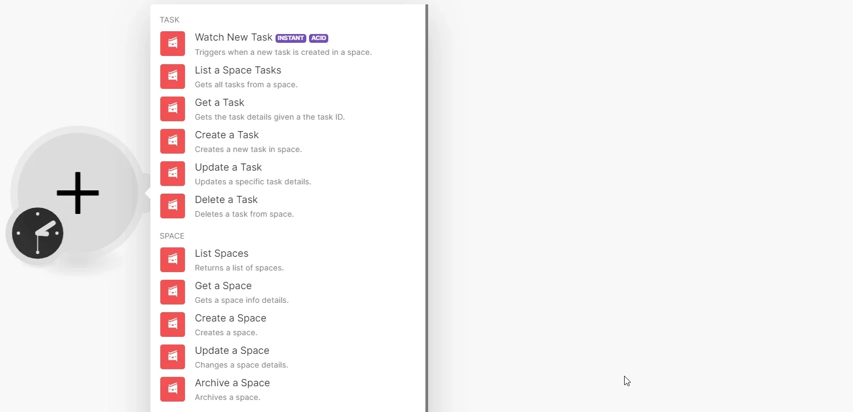The height and width of the screenshot is (412, 853).
Task: Select the List Spaces action
Action: point(289,259)
